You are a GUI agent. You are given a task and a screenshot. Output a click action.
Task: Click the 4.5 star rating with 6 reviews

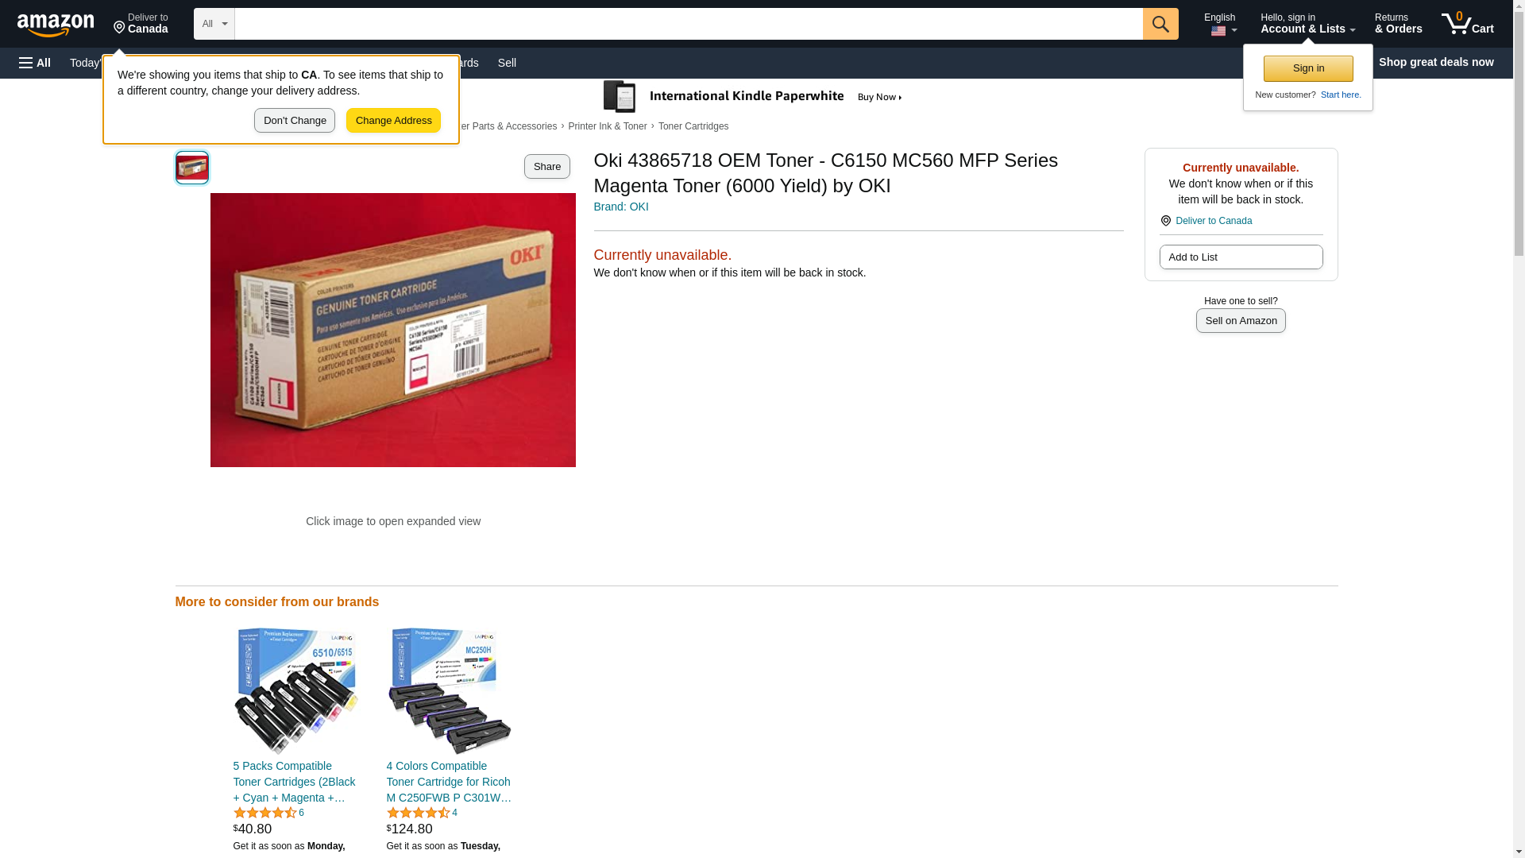[x=268, y=813]
